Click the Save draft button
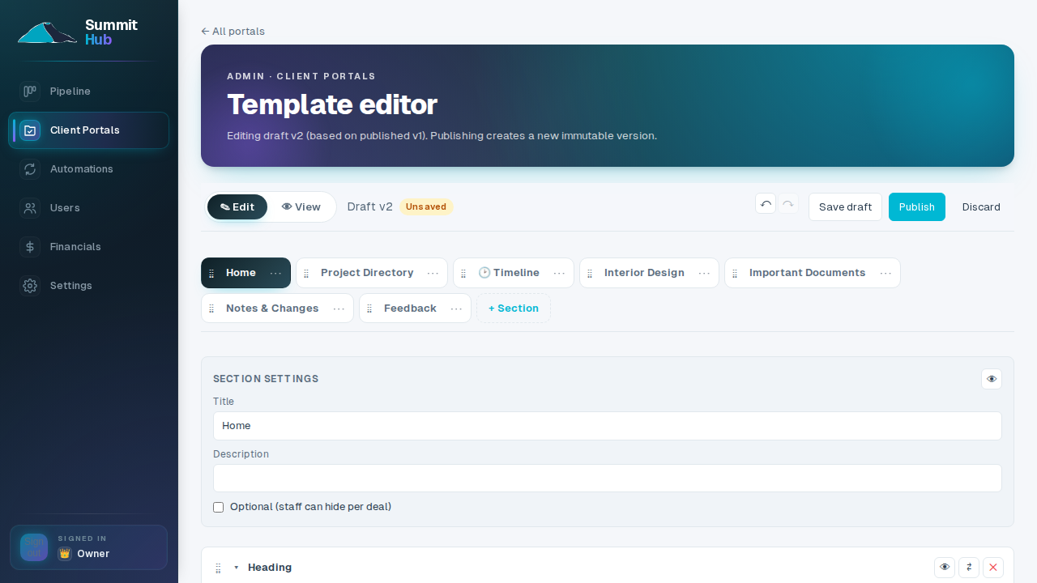Image resolution: width=1037 pixels, height=583 pixels. [x=845, y=207]
